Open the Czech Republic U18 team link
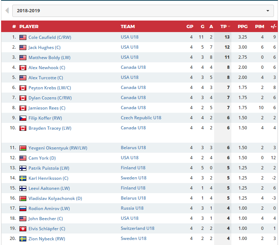This screenshot has width=279, height=245. [x=141, y=118]
